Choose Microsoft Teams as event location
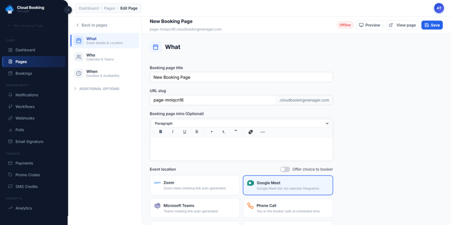The width and height of the screenshot is (451, 225). pos(195,208)
